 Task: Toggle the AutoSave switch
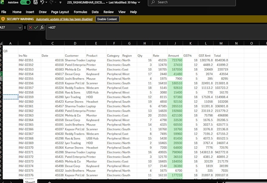[x=25, y=2]
